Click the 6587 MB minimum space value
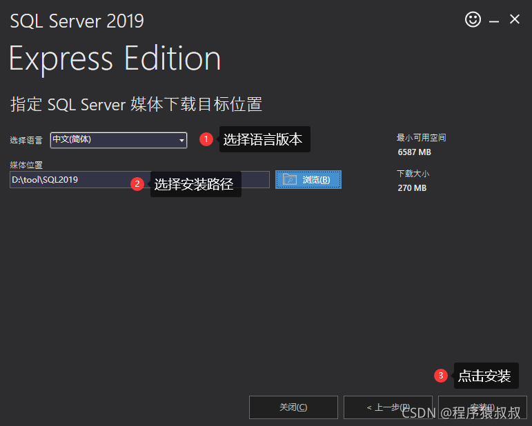 point(414,152)
